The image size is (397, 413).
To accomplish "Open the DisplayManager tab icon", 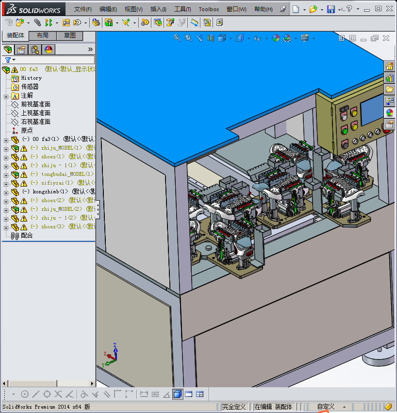I will (x=49, y=50).
